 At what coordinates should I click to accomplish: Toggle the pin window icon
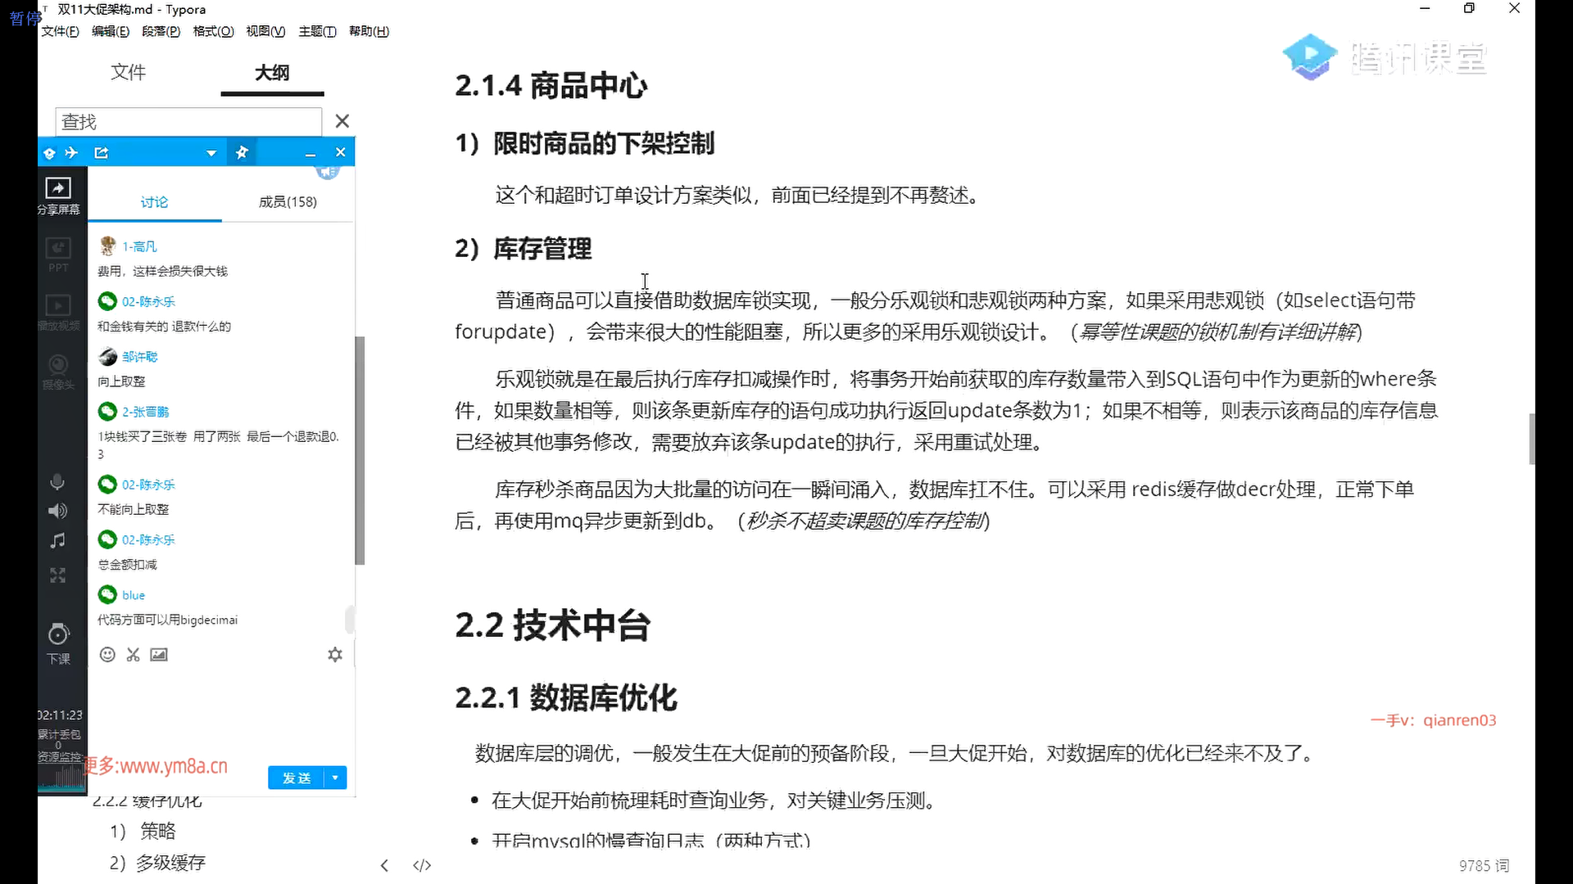tap(242, 153)
